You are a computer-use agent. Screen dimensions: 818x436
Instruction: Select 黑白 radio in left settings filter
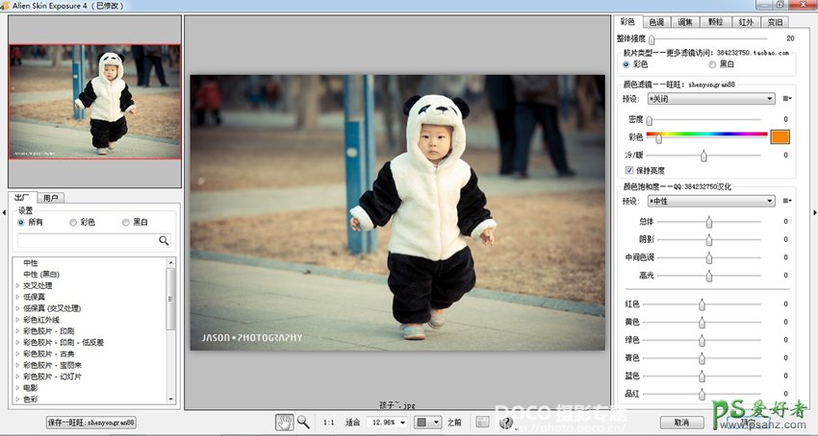pos(126,223)
